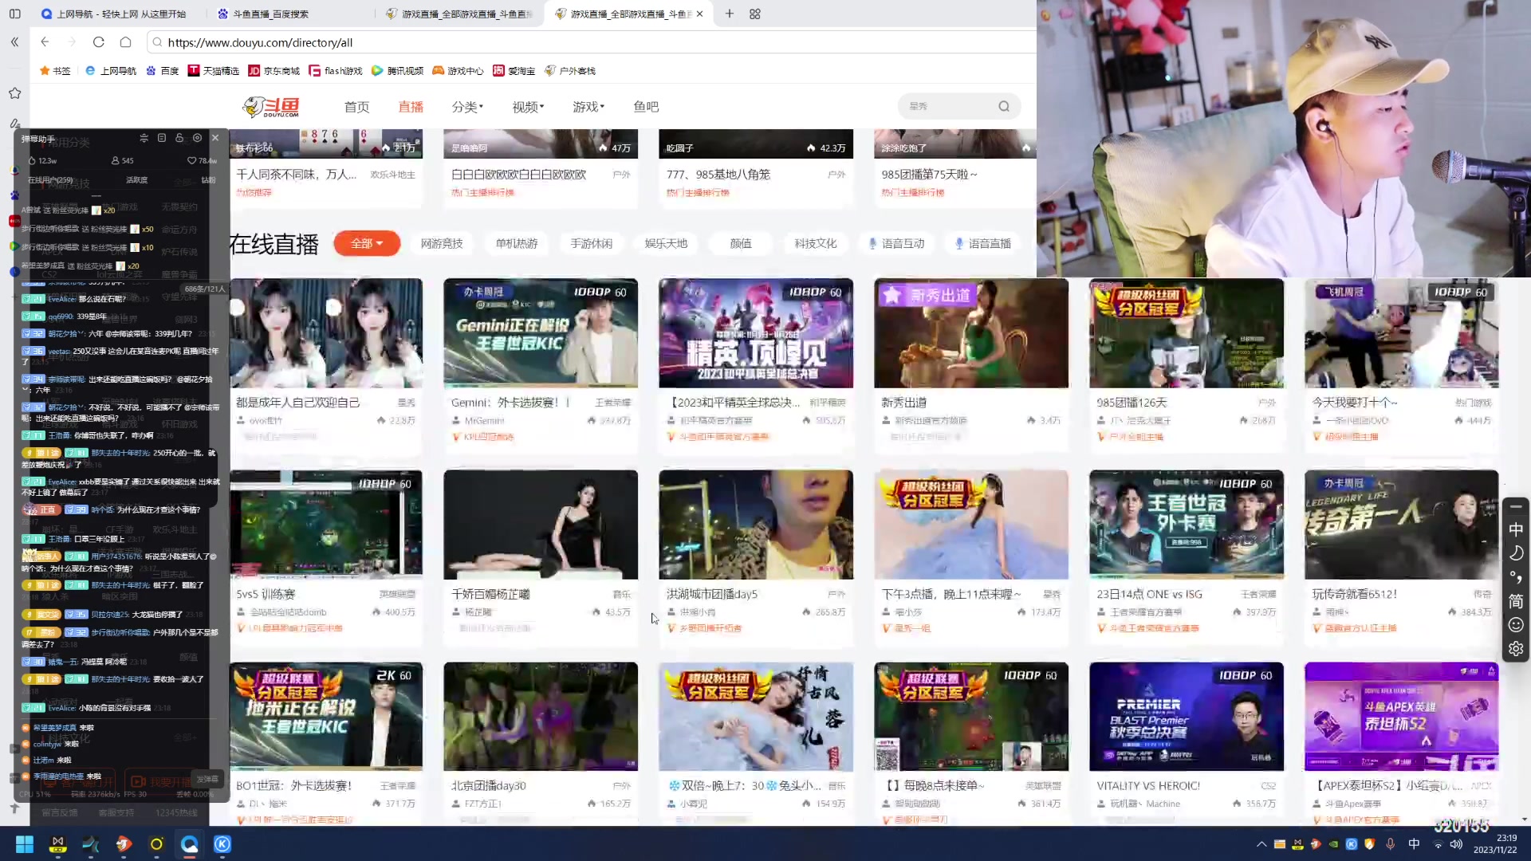Click the favorites star icon in left sidebar
Viewport: 1531px width, 861px height.
pyautogui.click(x=14, y=93)
